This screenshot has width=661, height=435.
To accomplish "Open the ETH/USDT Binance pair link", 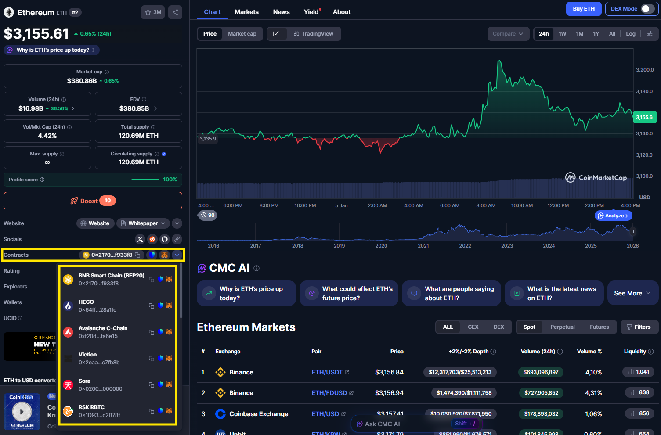I will 330,372.
